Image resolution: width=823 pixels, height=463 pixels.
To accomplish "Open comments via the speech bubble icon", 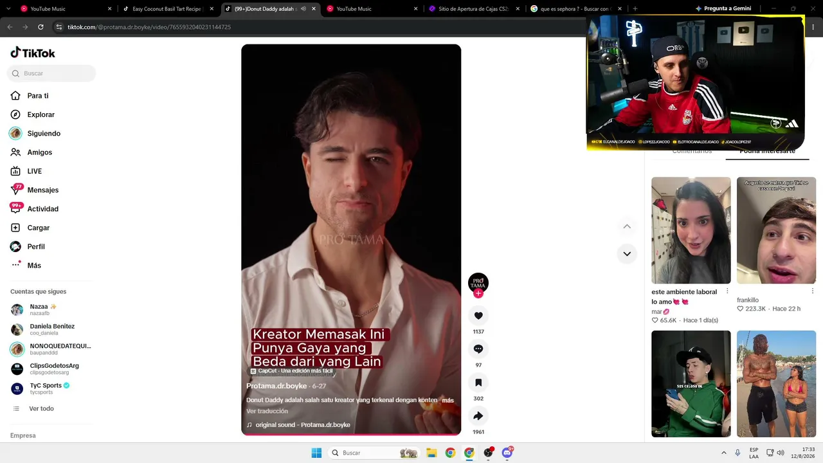I will click(478, 349).
